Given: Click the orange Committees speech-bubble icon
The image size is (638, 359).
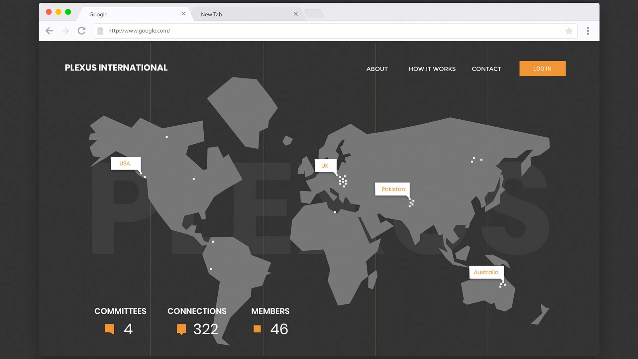Looking at the screenshot, I should tap(109, 329).
